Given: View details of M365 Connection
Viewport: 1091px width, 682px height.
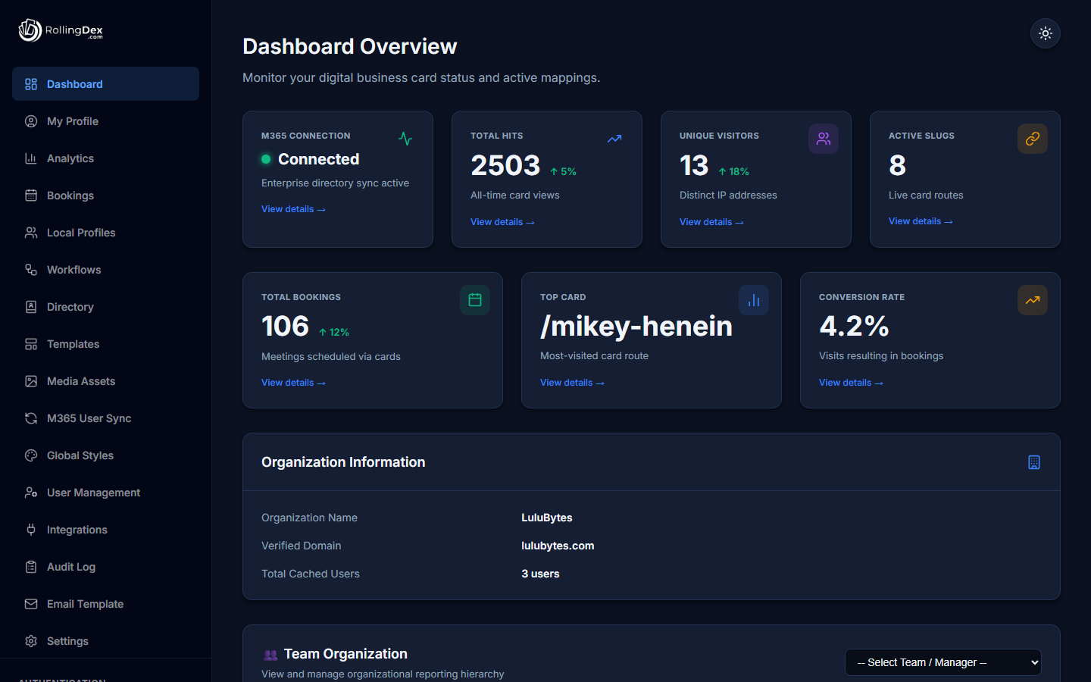Looking at the screenshot, I should [x=293, y=209].
